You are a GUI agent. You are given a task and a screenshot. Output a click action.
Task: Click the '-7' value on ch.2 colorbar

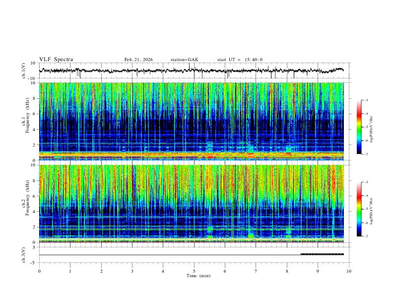tap(366, 236)
